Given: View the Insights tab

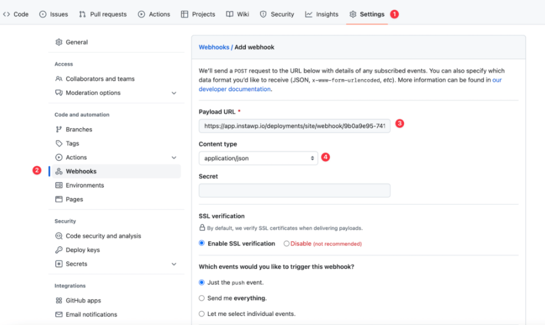Looking at the screenshot, I should pyautogui.click(x=322, y=14).
